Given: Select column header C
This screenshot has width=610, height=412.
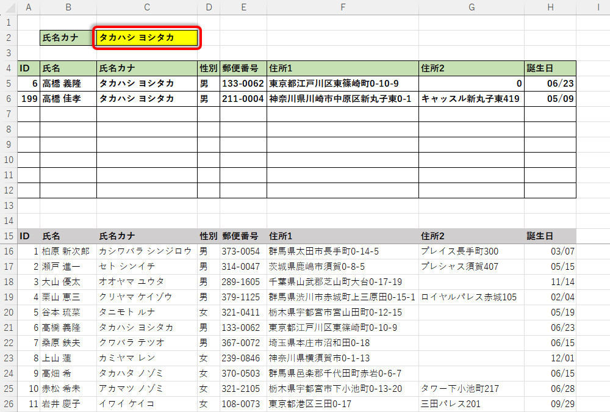Looking at the screenshot, I should [x=146, y=7].
